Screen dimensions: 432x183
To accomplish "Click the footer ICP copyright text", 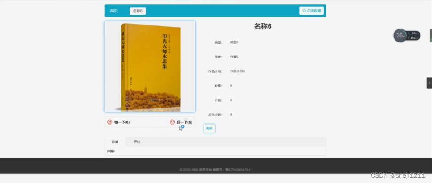I will (x=215, y=170).
